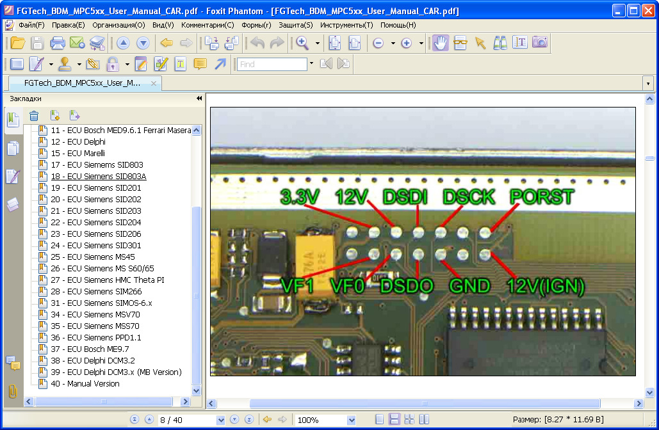The height and width of the screenshot is (430, 659).
Task: Click the Print icon in the toolbar
Action: click(58, 43)
